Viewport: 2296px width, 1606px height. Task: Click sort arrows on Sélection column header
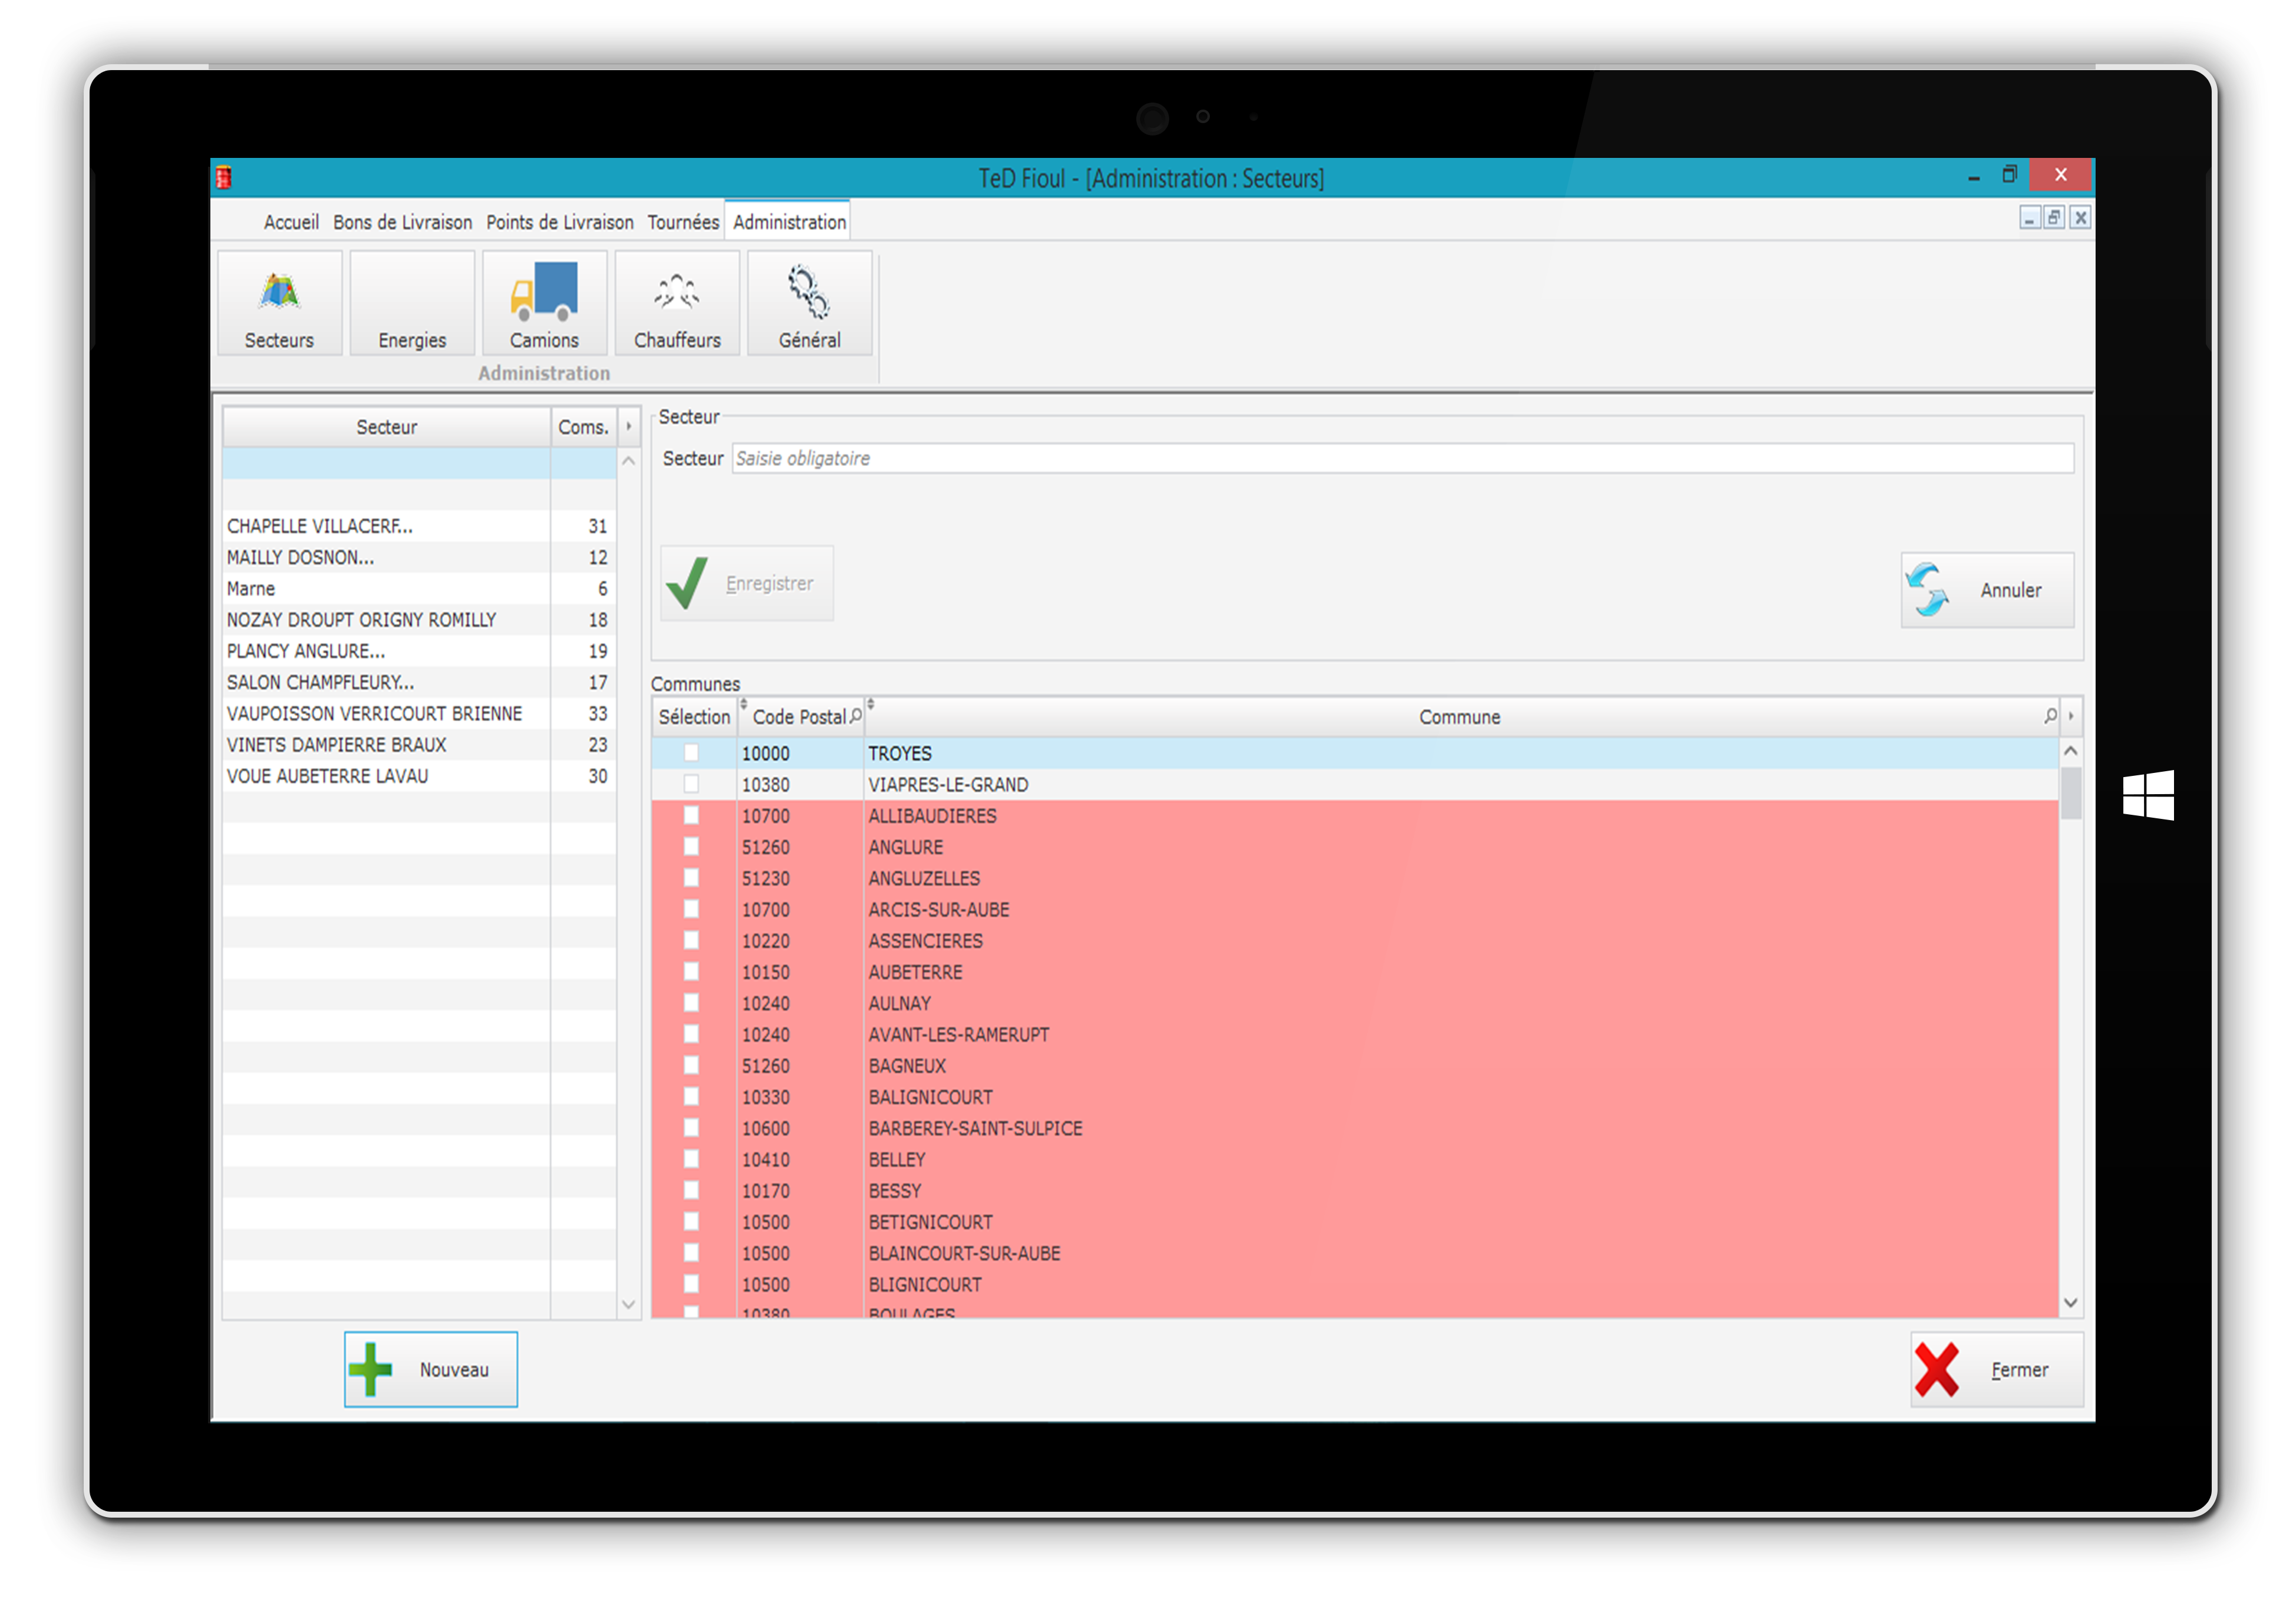[x=743, y=705]
